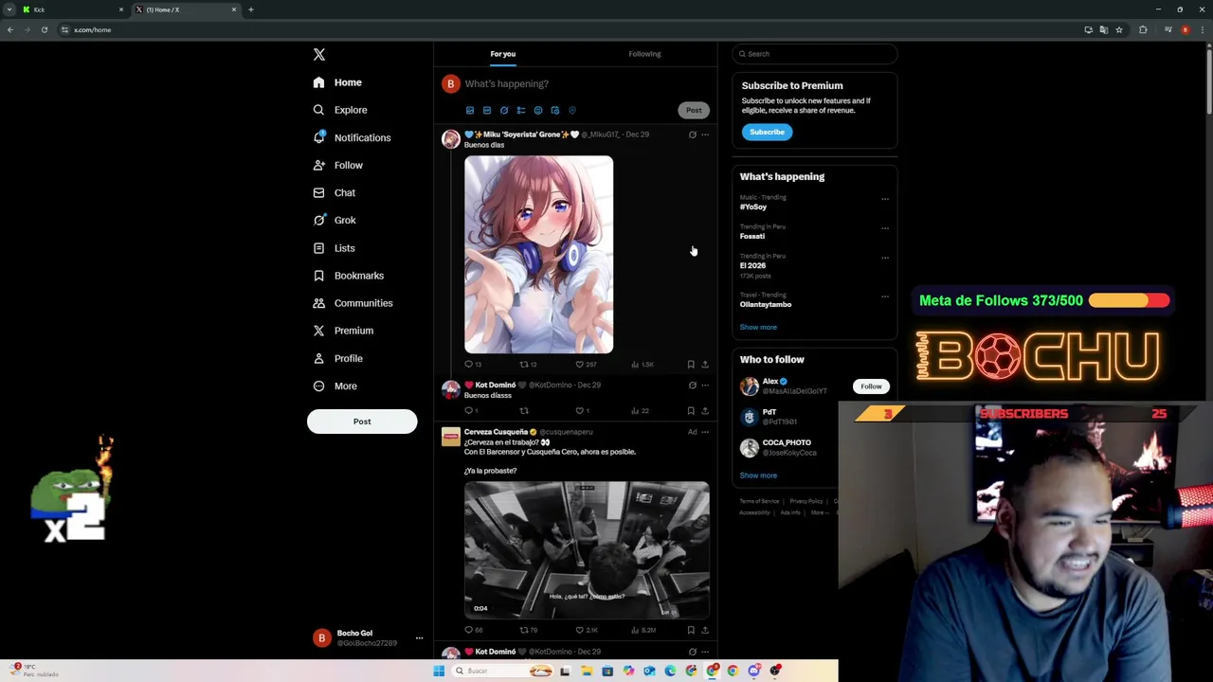Switch to the Following tab
Screen dimensions: 1213x682
(x=644, y=54)
